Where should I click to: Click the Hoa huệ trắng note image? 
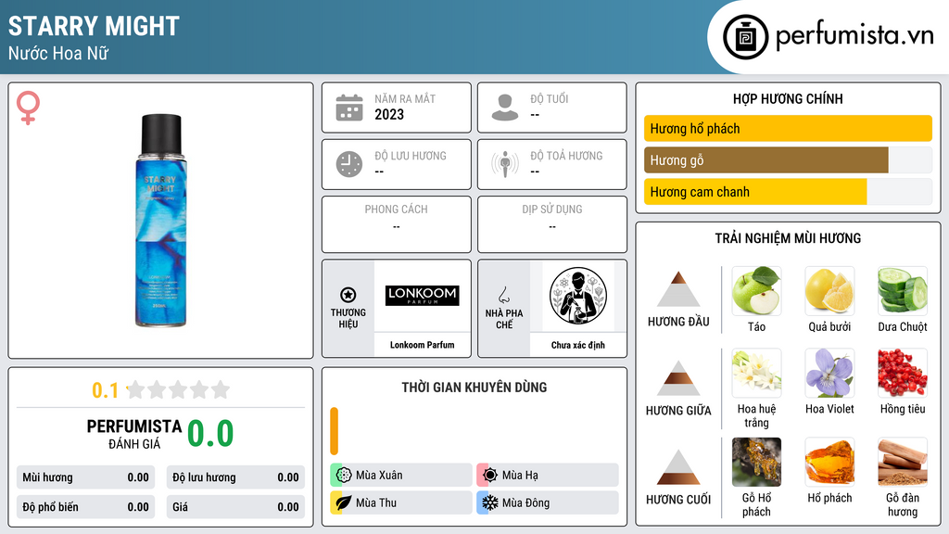(756, 373)
